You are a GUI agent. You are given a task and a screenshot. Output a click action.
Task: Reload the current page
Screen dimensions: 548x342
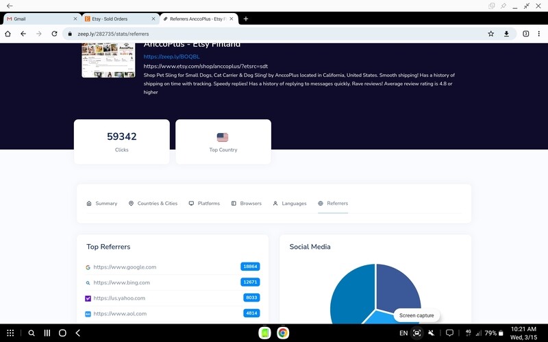tap(54, 34)
